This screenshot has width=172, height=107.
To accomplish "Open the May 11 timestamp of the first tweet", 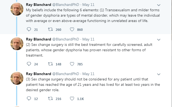I will (88, 5).
